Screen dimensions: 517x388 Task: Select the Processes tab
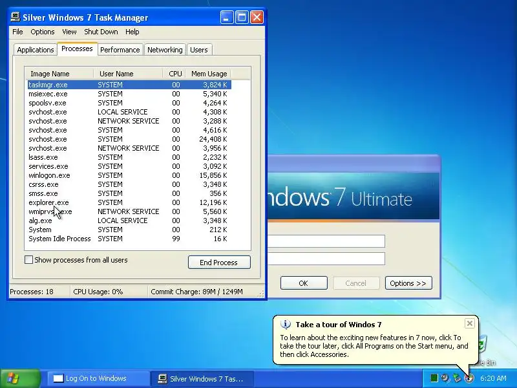[x=77, y=49]
